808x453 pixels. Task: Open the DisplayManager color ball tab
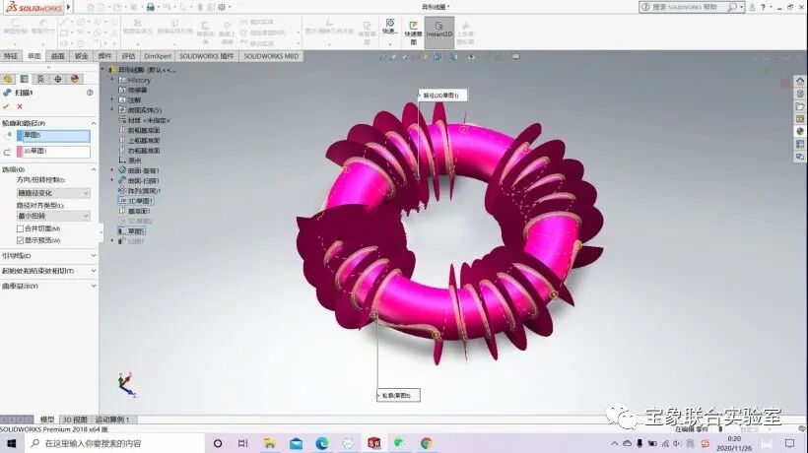point(75,79)
